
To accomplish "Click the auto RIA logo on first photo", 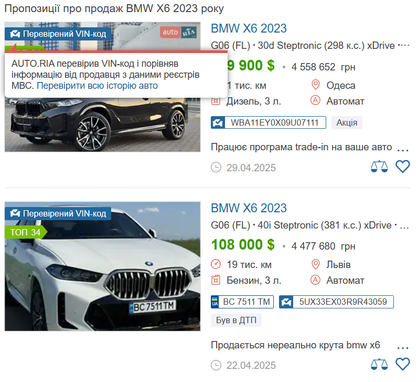I will point(178,33).
